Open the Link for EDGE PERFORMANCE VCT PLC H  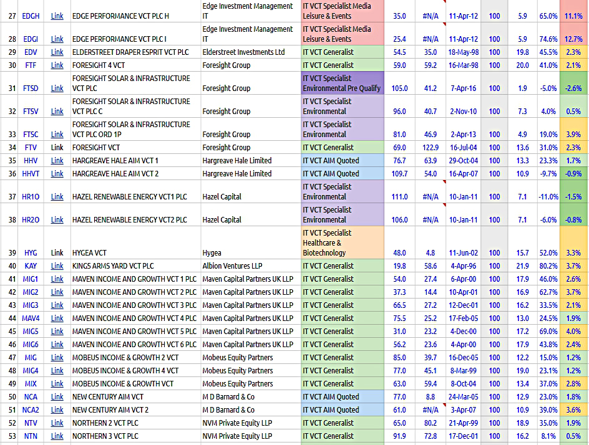click(57, 16)
